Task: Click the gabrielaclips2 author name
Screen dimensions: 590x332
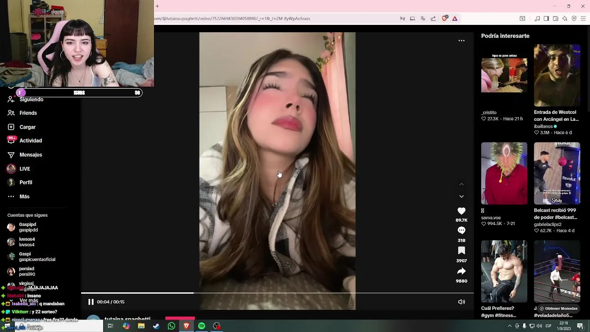Action: point(548,225)
